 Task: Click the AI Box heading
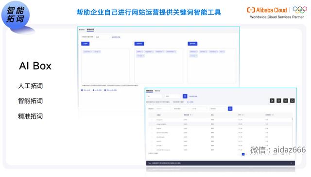point(35,66)
